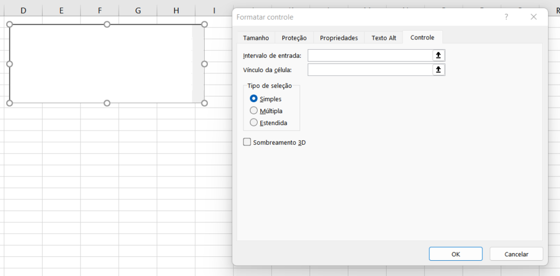Viewport: 560px width, 276px height.
Task: Click the list box's bottom-right resize handle
Action: click(205, 103)
